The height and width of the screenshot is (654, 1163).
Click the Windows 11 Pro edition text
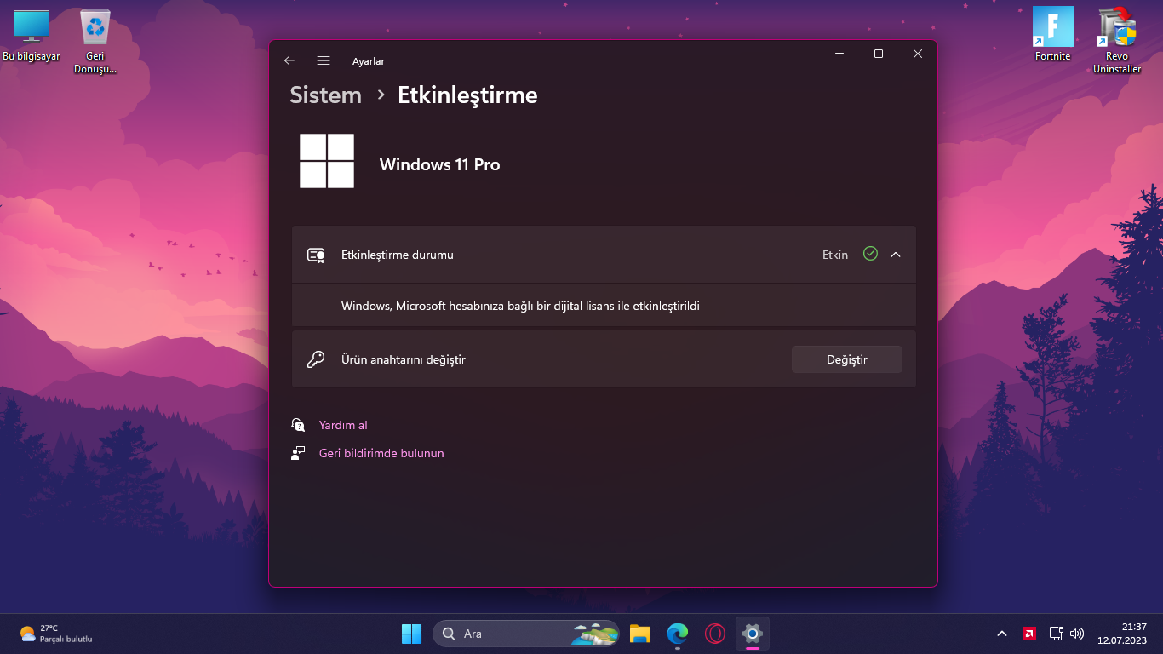pos(439,164)
